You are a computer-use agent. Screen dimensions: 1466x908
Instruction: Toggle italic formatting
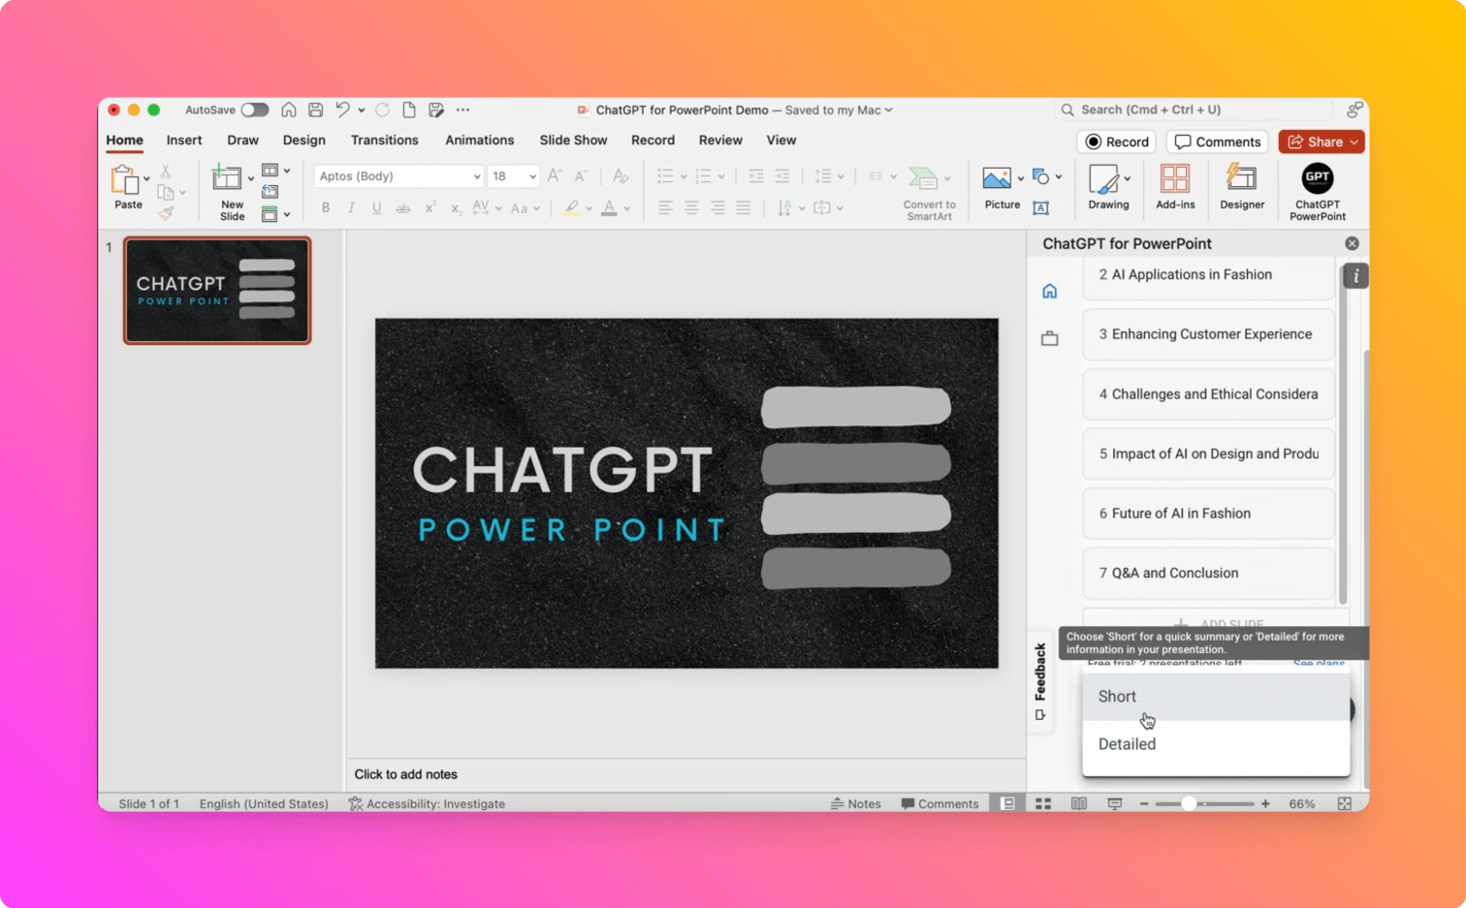[x=350, y=207]
